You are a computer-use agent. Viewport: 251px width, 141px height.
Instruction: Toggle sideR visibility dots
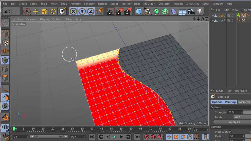(232, 20)
